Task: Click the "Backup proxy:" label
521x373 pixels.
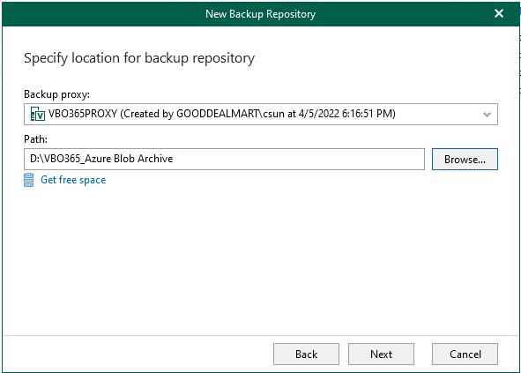Action: tap(56, 94)
